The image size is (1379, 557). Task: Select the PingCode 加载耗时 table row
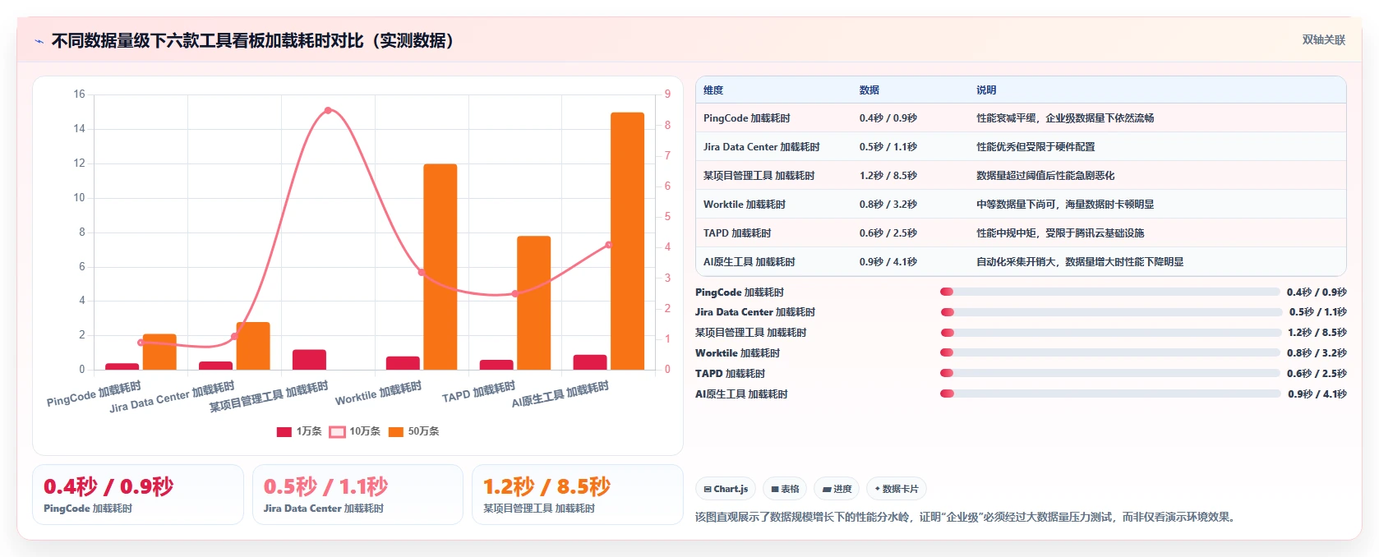coord(1021,118)
